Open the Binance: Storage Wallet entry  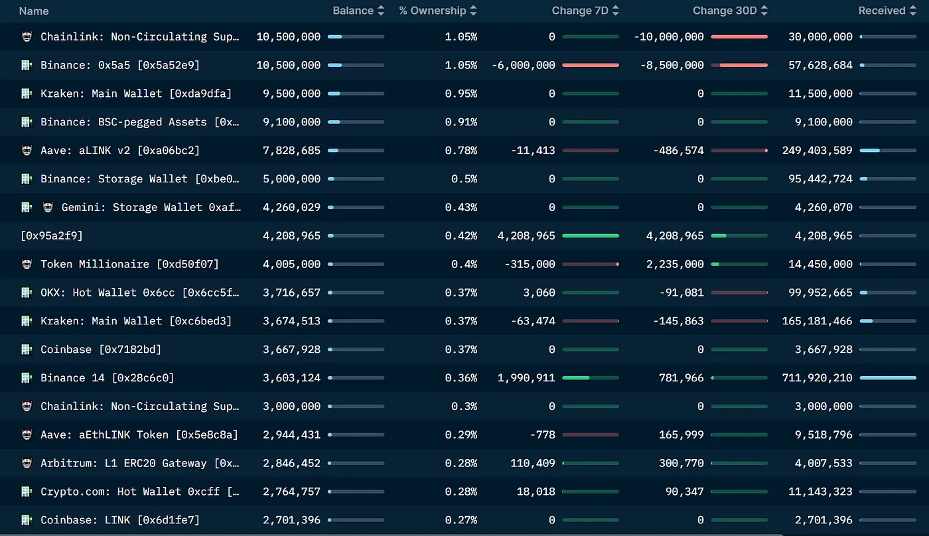139,179
